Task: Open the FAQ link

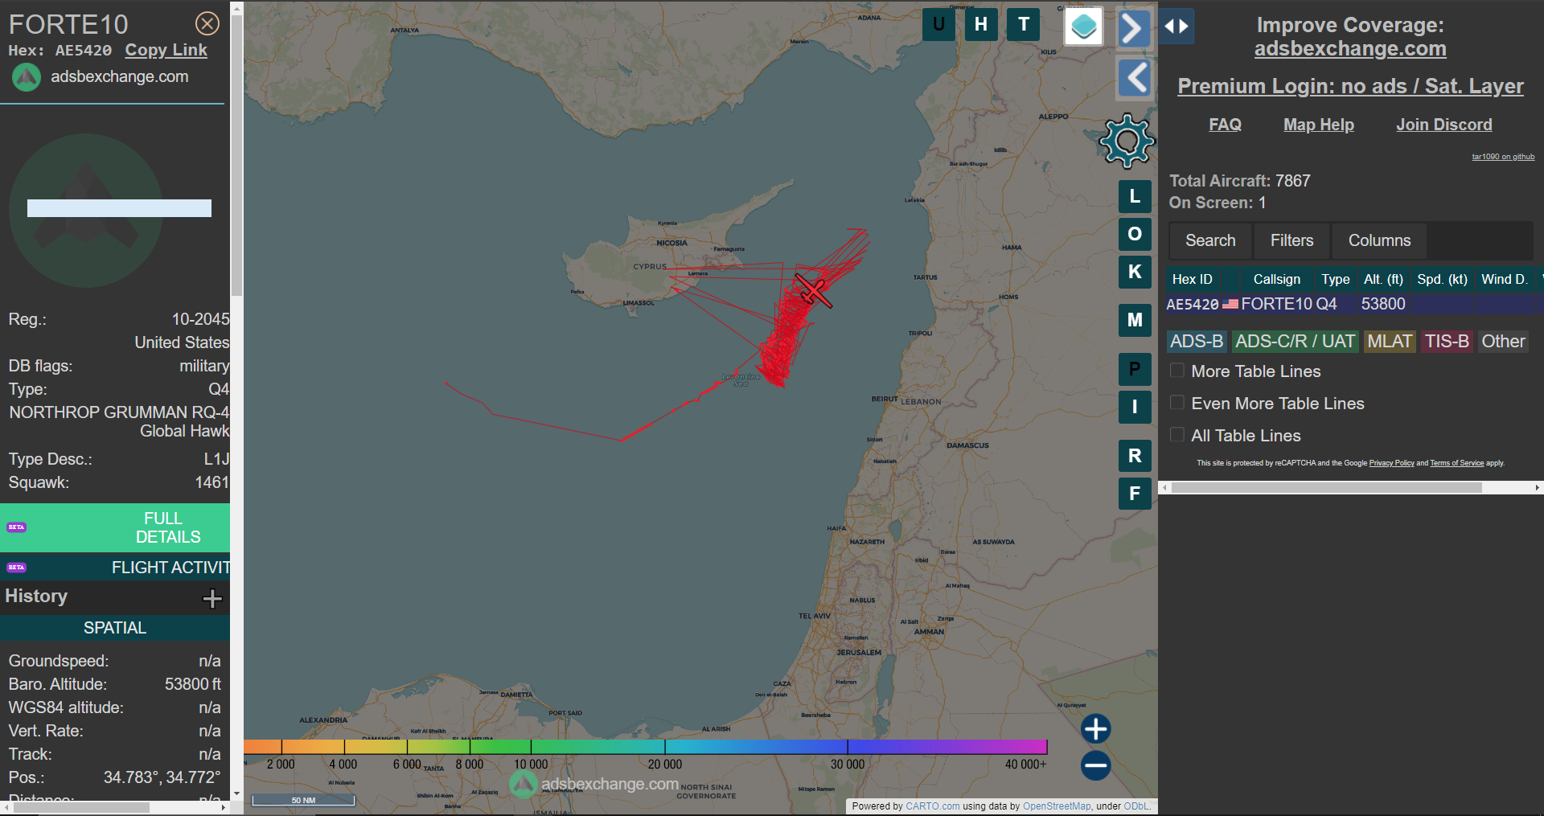Action: tap(1225, 125)
